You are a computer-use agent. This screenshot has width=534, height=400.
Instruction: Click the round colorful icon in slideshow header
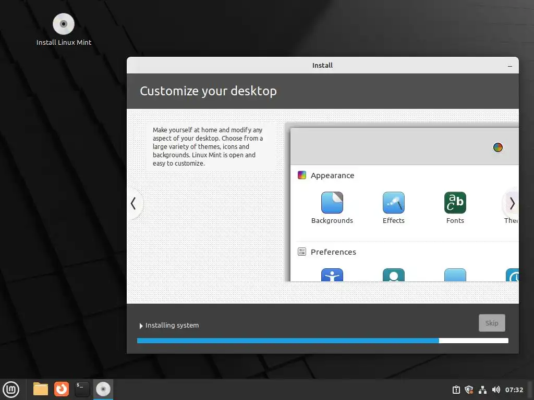497,147
